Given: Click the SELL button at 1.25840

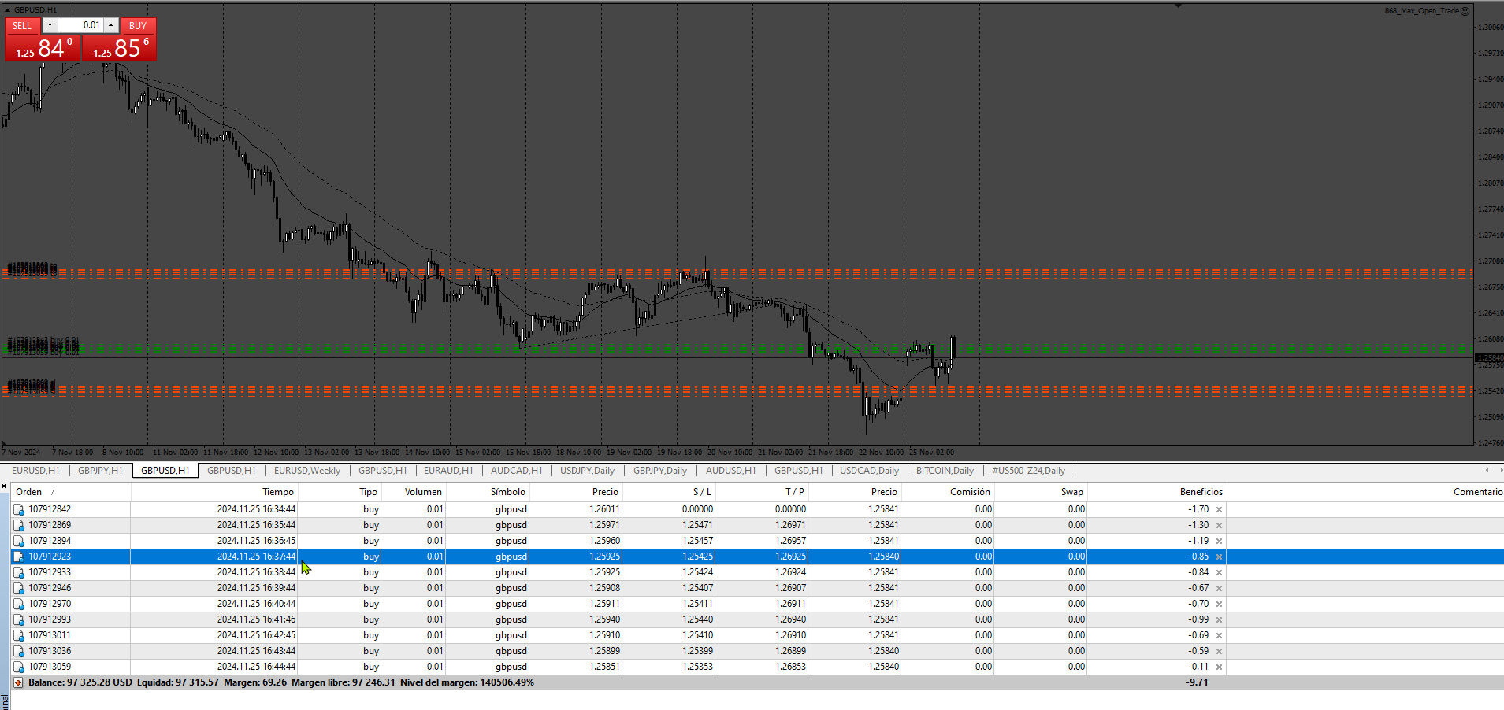Looking at the screenshot, I should pyautogui.click(x=42, y=40).
